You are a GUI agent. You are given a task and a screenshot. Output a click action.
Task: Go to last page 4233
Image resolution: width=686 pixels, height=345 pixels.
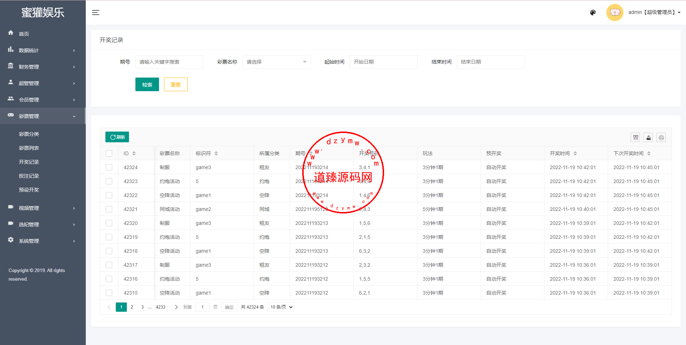[x=160, y=307]
